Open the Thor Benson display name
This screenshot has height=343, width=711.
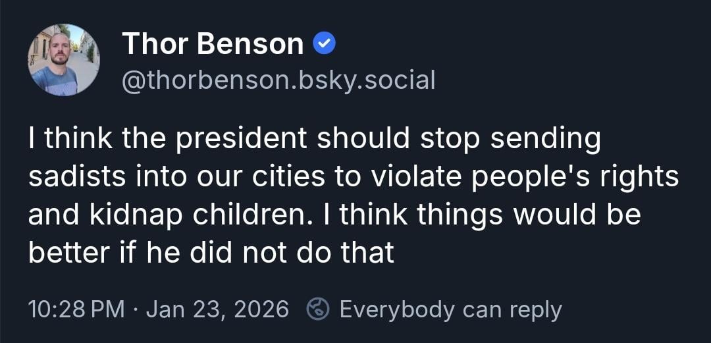pos(212,44)
